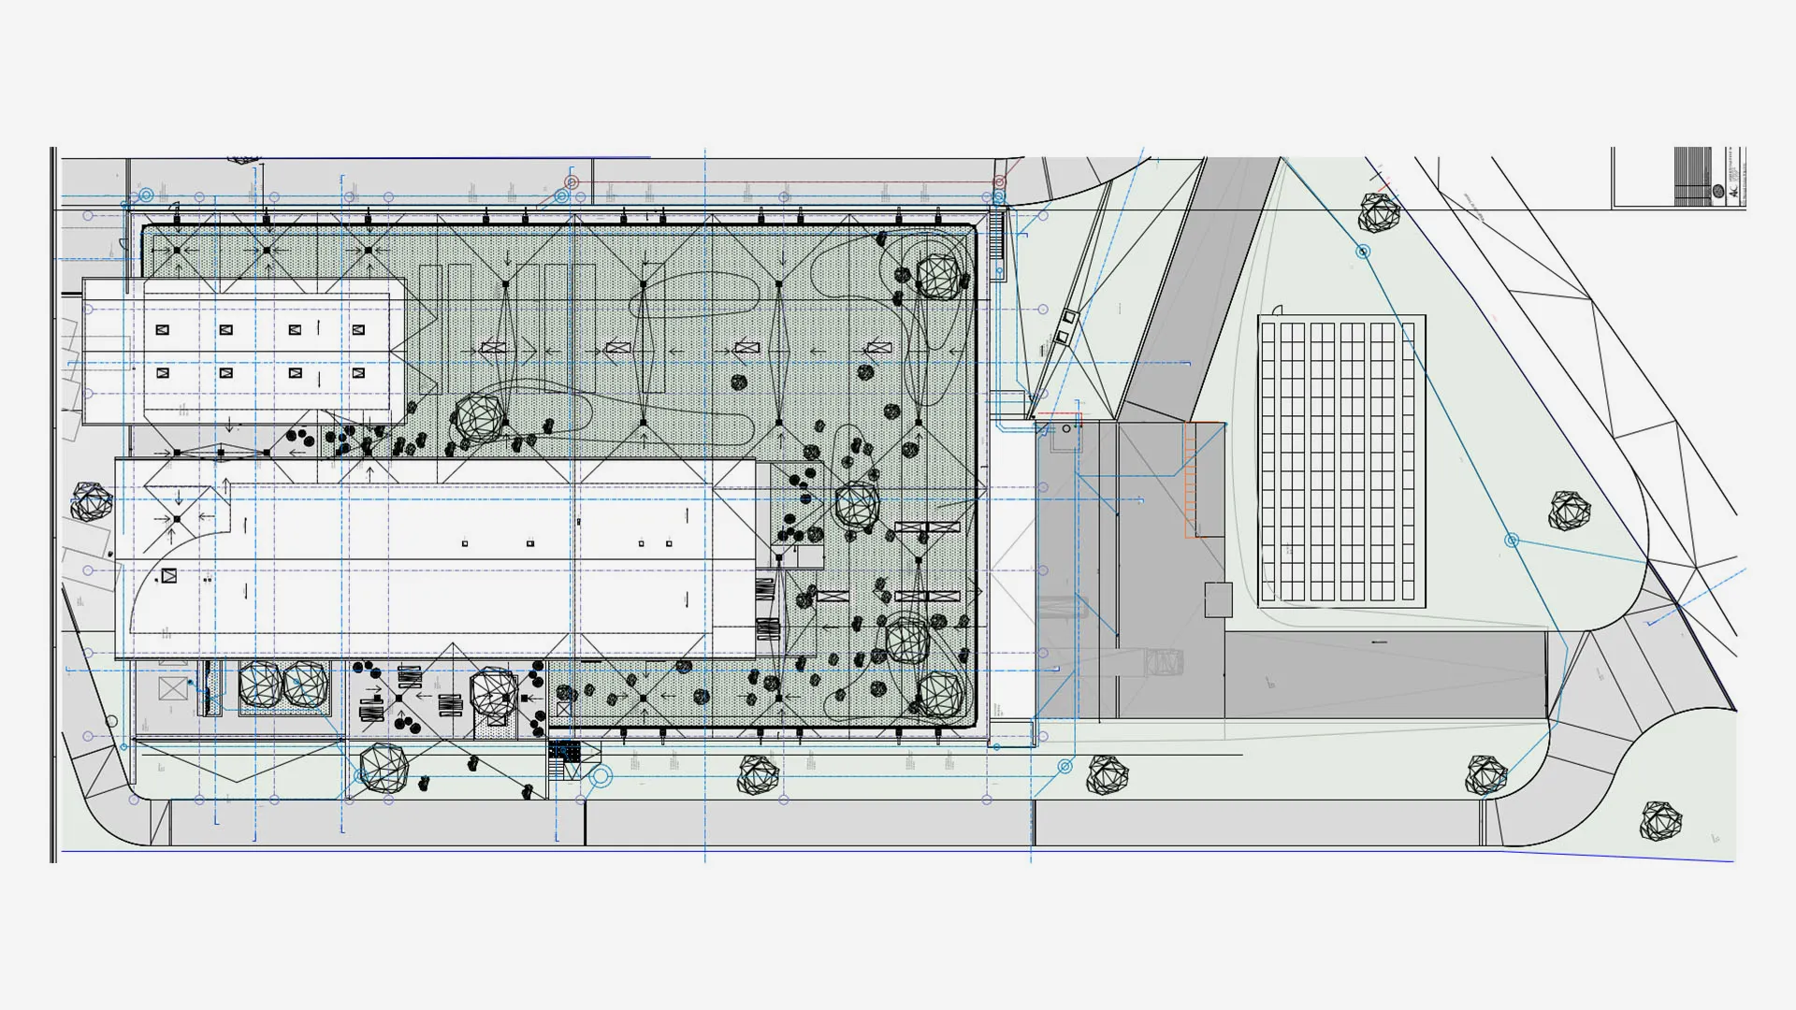Image resolution: width=1796 pixels, height=1010 pixels.
Task: Select the blue double-circle manhole at bottom center
Action: click(601, 775)
